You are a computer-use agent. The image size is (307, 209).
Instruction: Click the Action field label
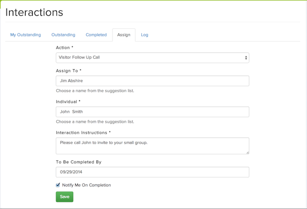(64, 48)
